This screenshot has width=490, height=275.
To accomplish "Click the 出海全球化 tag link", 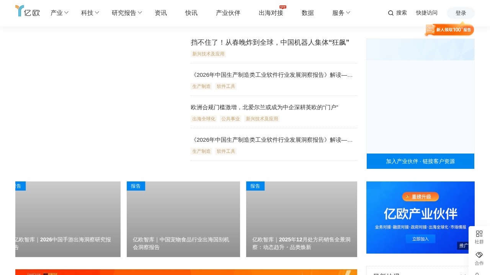I will 203,119.
